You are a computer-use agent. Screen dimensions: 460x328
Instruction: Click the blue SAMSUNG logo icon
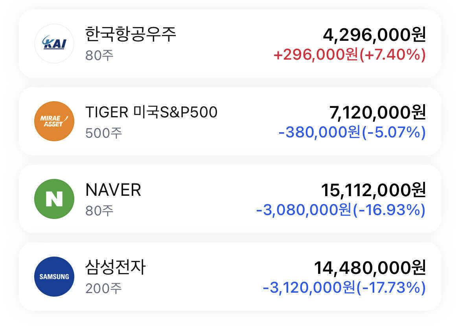click(x=54, y=276)
